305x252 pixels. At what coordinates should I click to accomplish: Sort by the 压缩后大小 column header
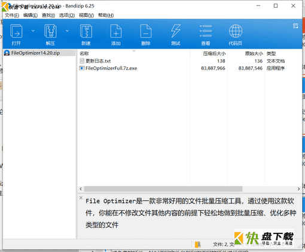(214, 53)
